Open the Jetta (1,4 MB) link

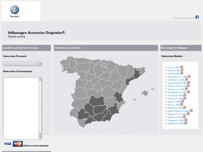(174, 102)
